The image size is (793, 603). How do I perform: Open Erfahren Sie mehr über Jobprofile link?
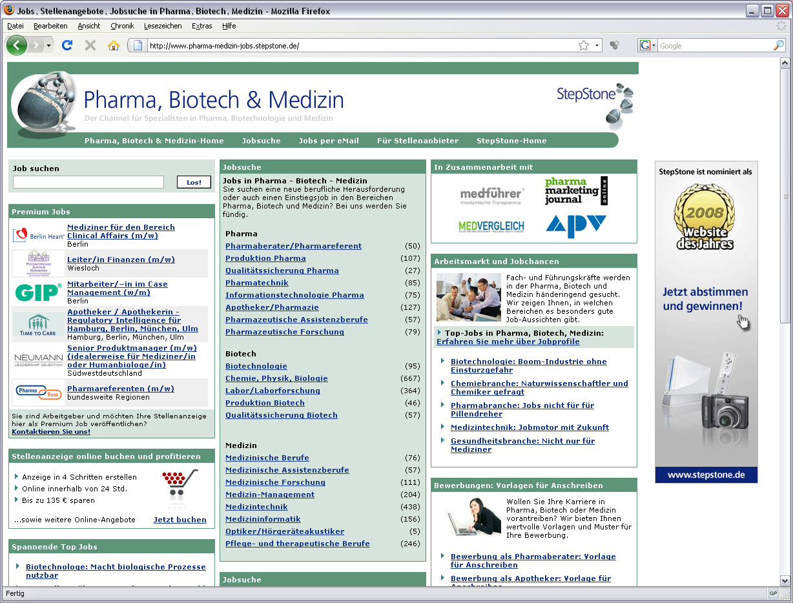pos(508,342)
